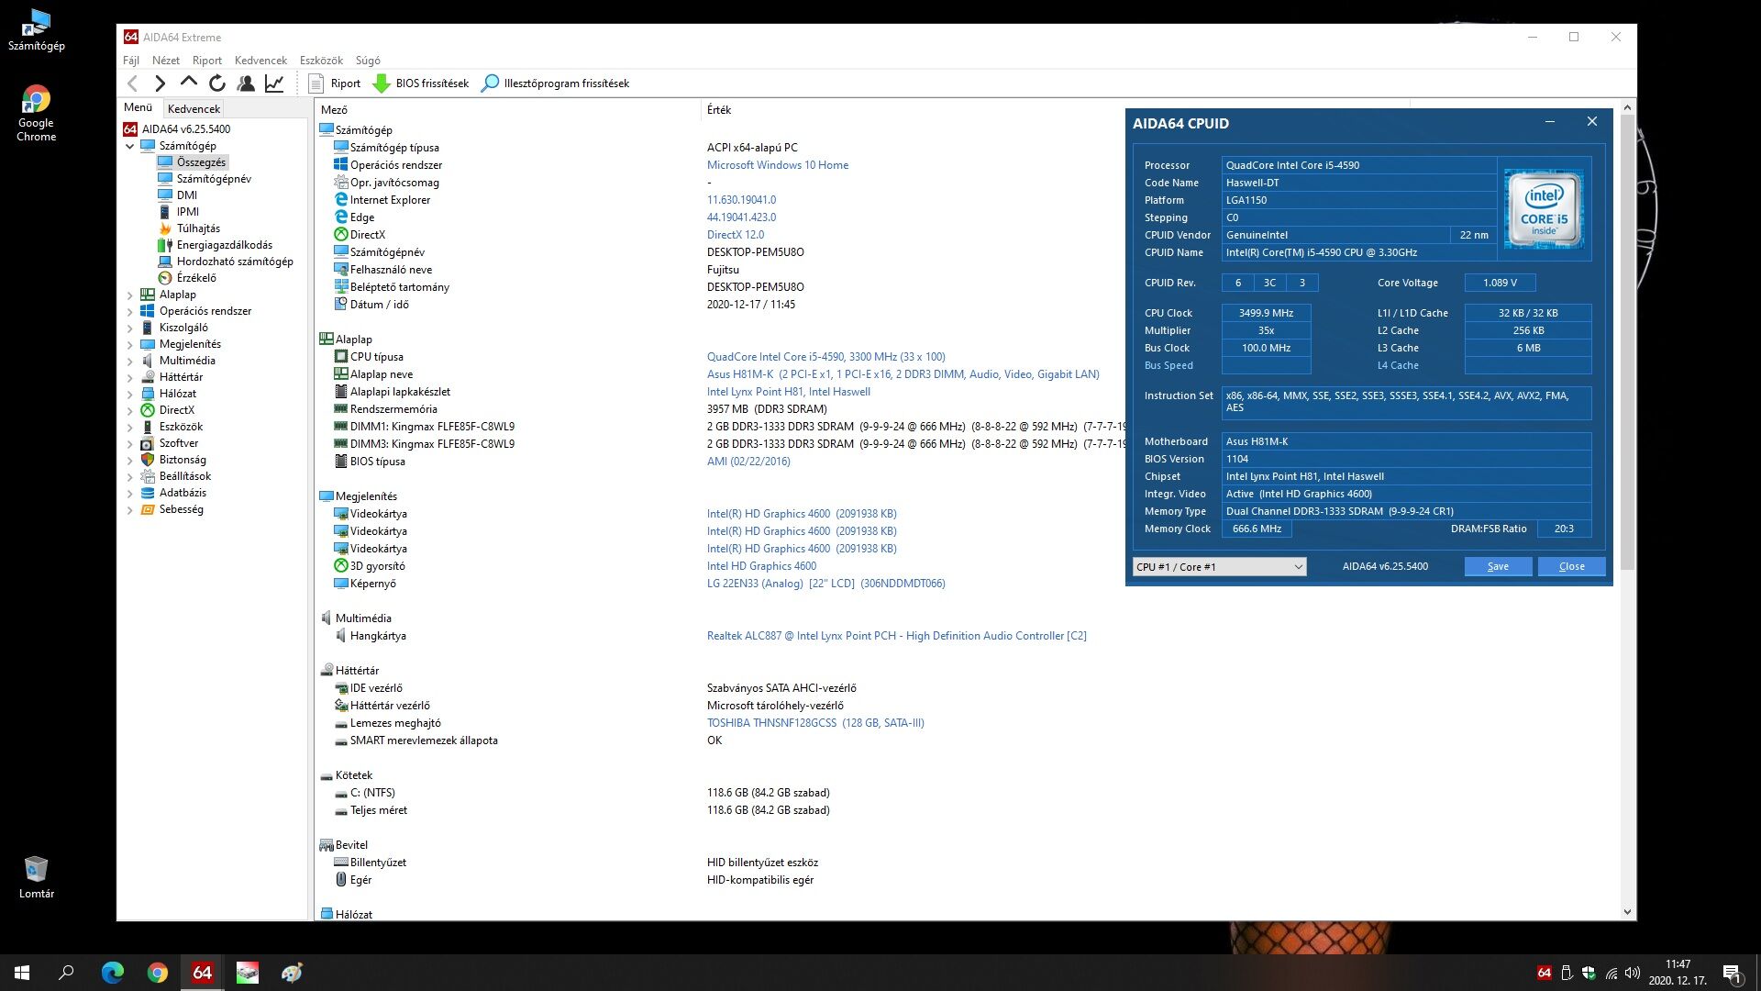Switch to the Kedvencek tab
The image size is (1761, 991).
[x=194, y=108]
